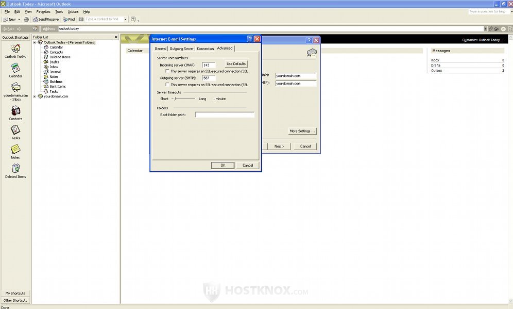513x309 pixels.
Task: Open the contact search dropdown arrow
Action: tap(125, 19)
